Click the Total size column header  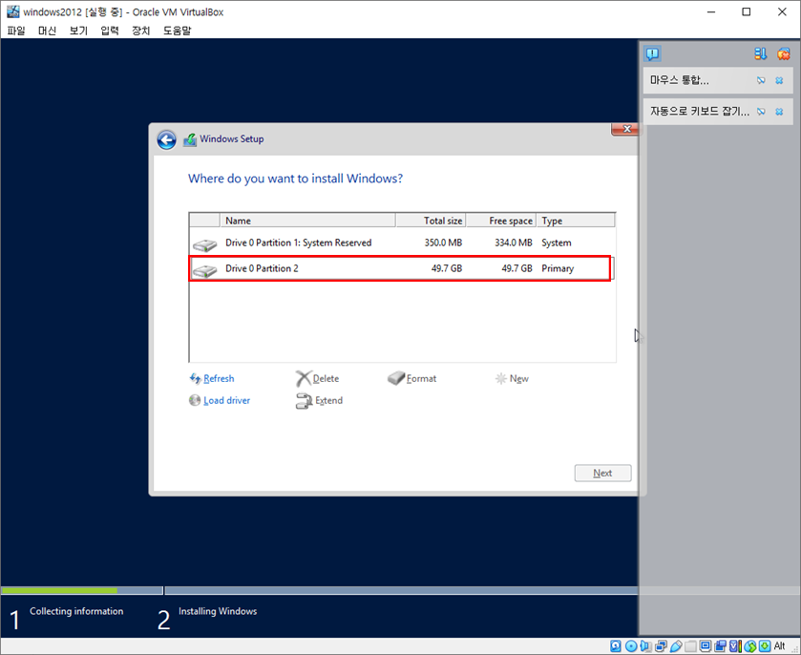click(431, 221)
